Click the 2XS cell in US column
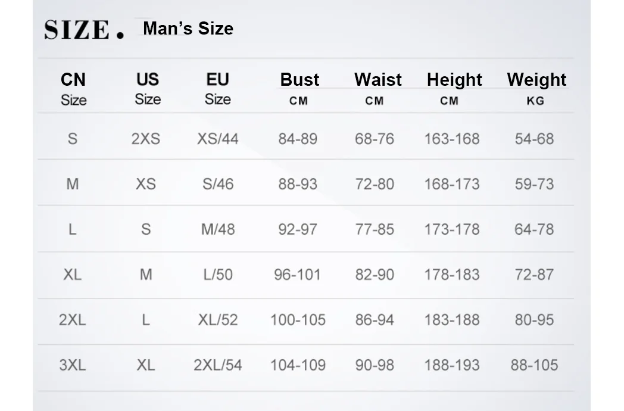Image resolution: width=624 pixels, height=411 pixels. pyautogui.click(x=146, y=139)
